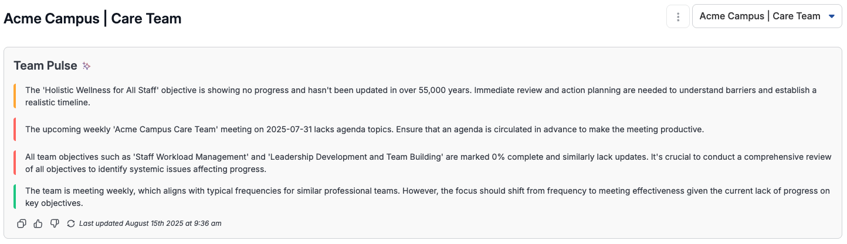Image resolution: width=847 pixels, height=244 pixels.
Task: Copy the Team Pulse summary
Action: pyautogui.click(x=22, y=224)
